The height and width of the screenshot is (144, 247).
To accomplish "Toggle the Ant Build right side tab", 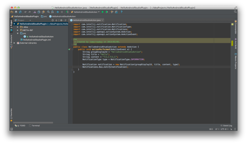I will (236, 43).
